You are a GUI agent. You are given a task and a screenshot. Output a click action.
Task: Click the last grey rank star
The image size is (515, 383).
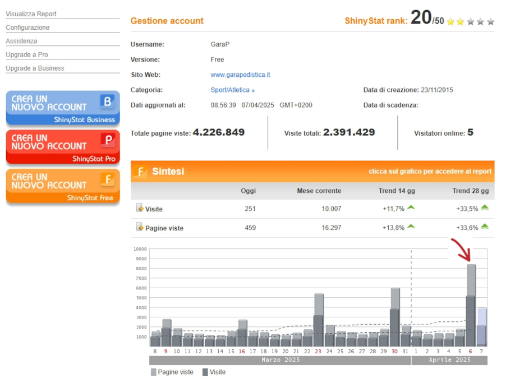tap(491, 22)
